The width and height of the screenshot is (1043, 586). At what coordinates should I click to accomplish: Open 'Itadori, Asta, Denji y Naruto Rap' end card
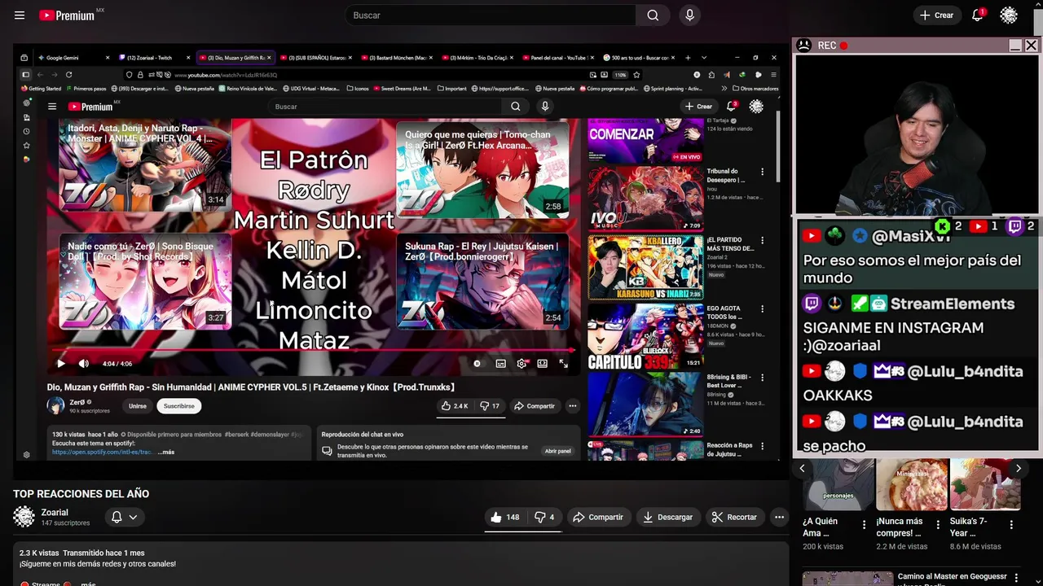[145, 165]
